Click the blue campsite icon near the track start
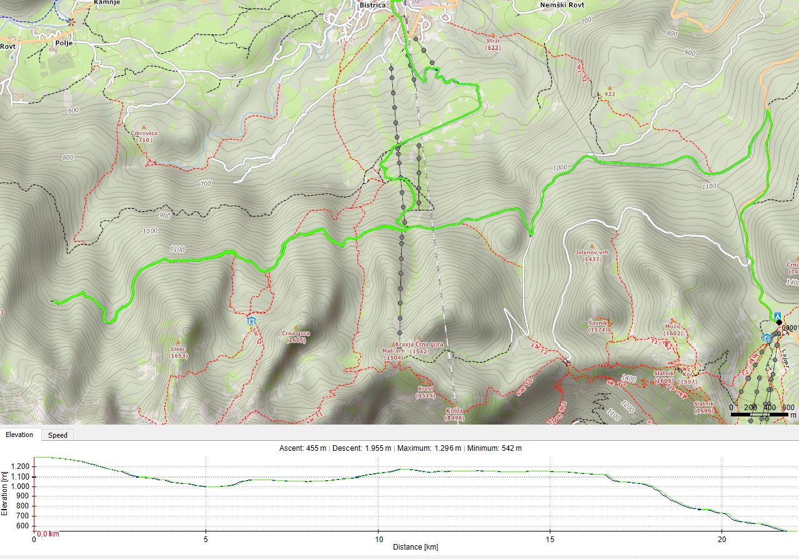The image size is (799, 559). coord(777,316)
